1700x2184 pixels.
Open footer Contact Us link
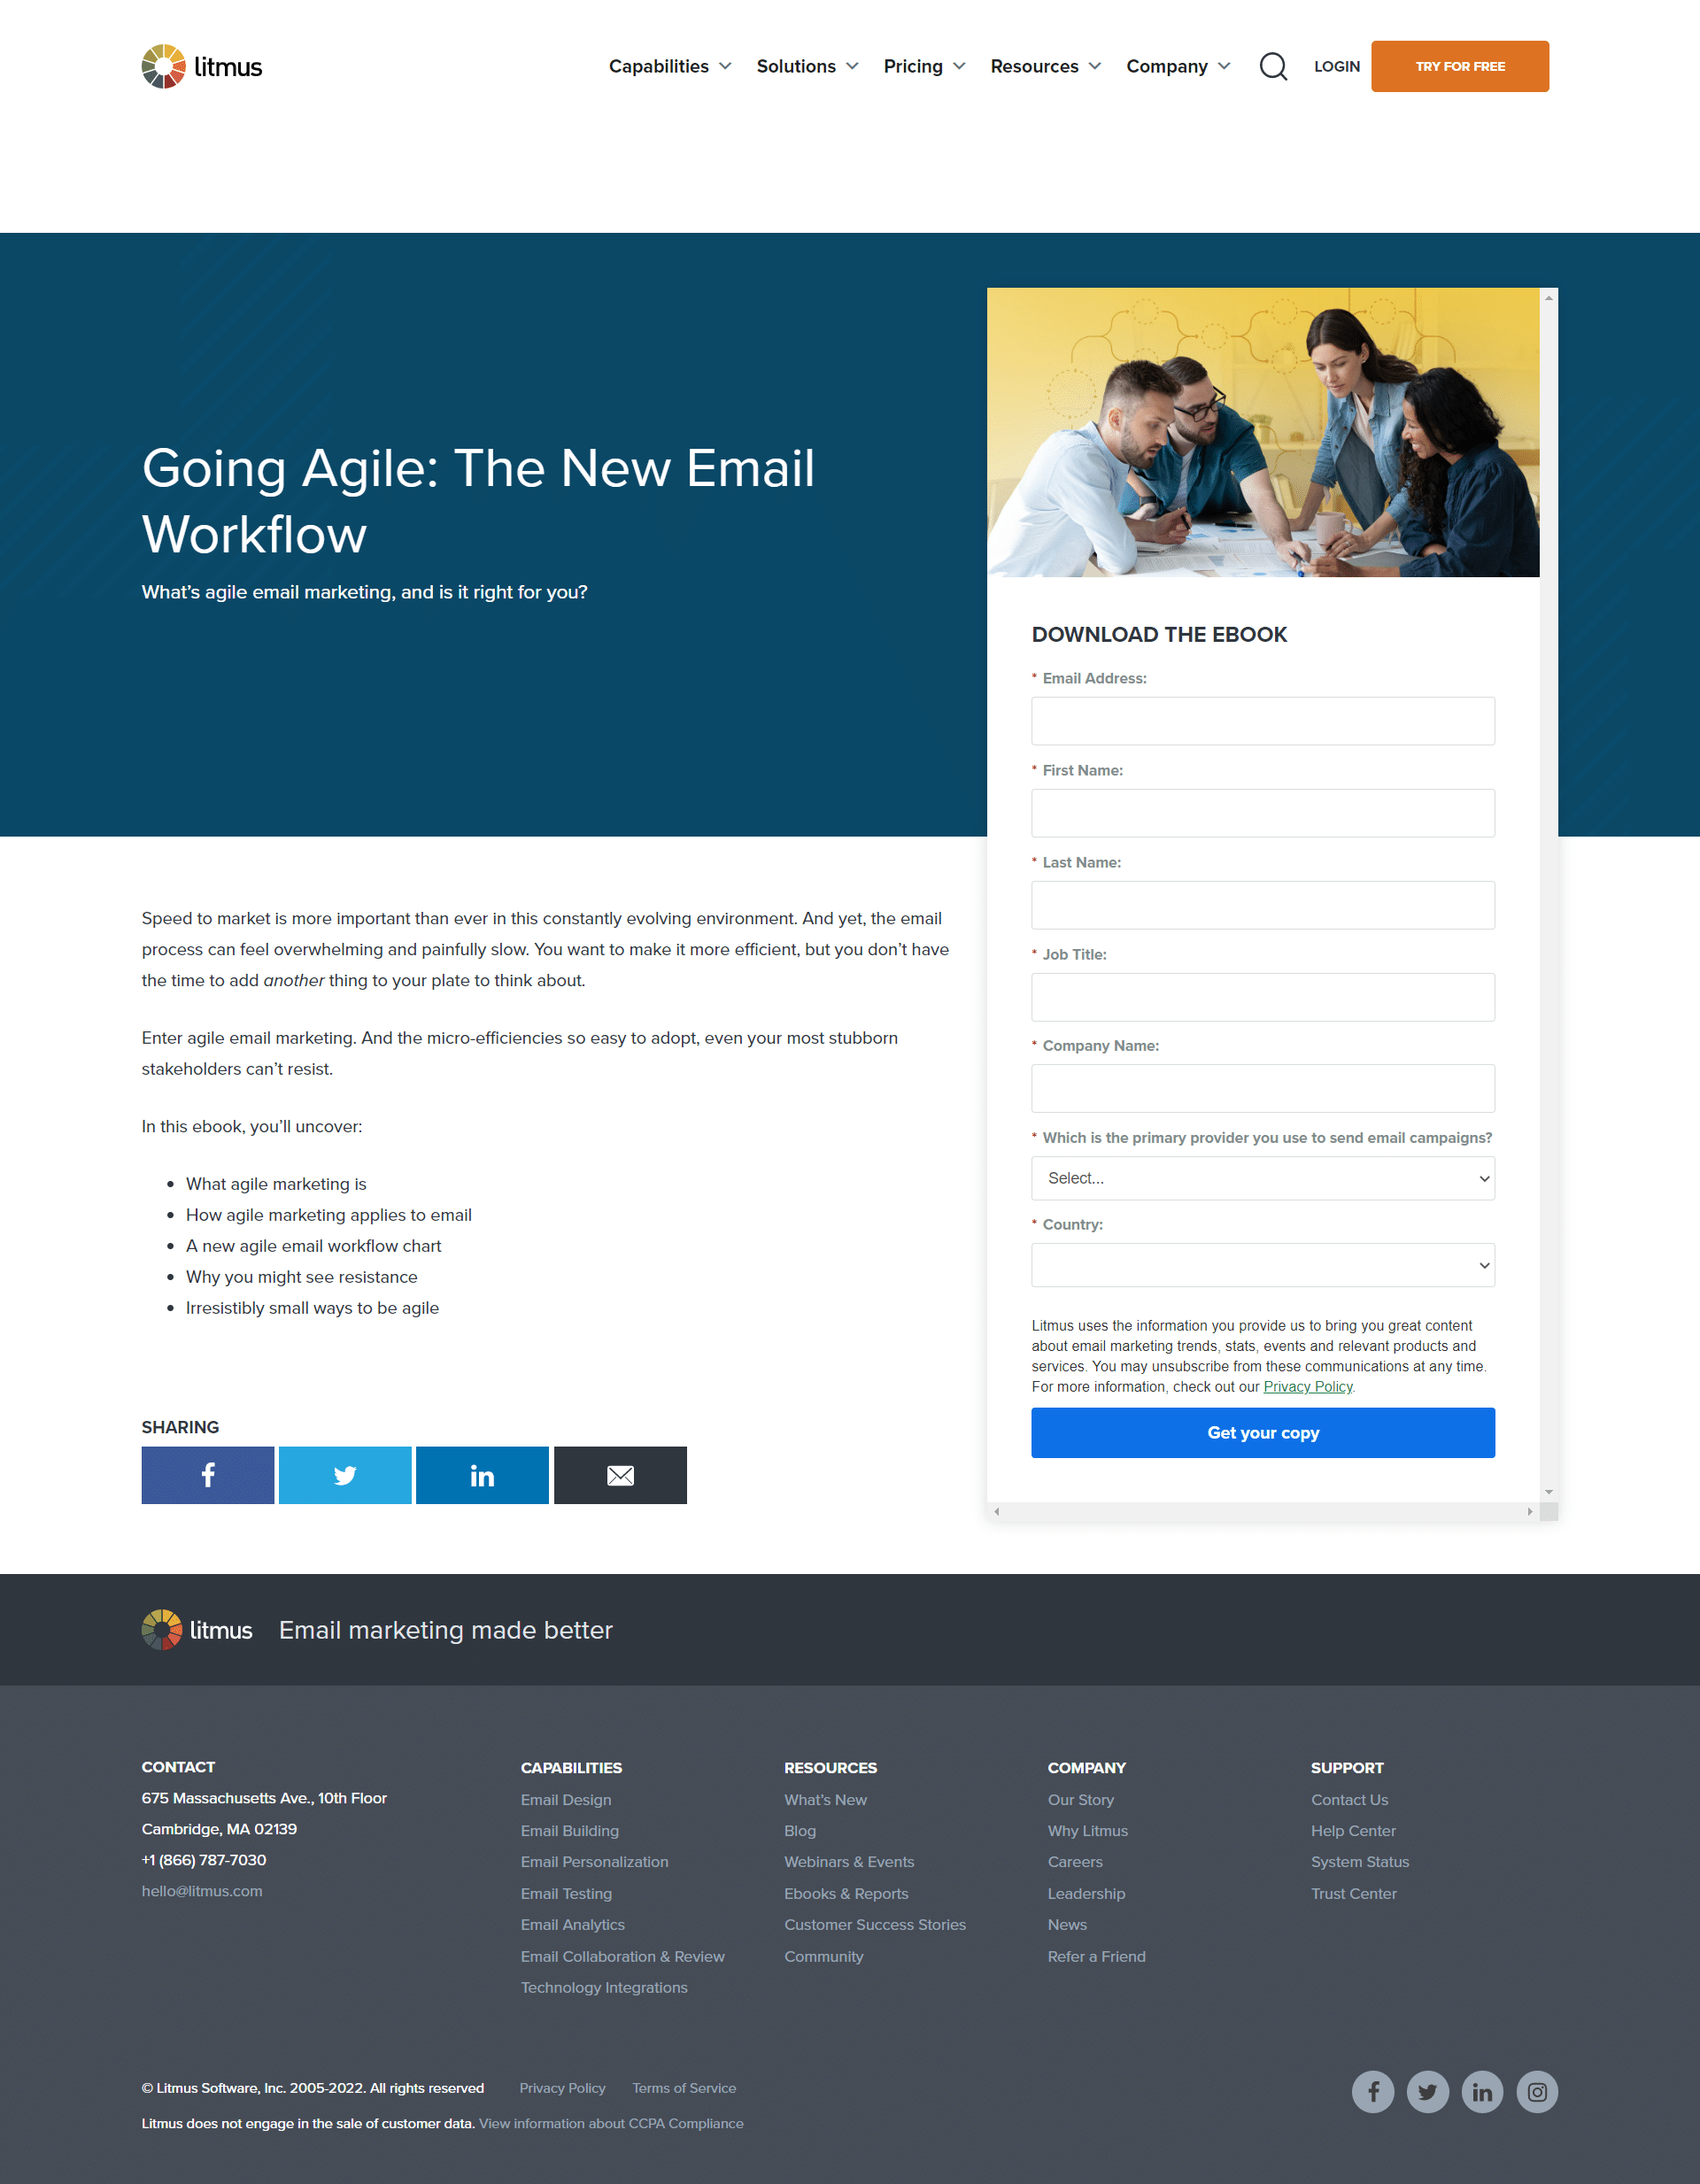click(x=1350, y=1800)
